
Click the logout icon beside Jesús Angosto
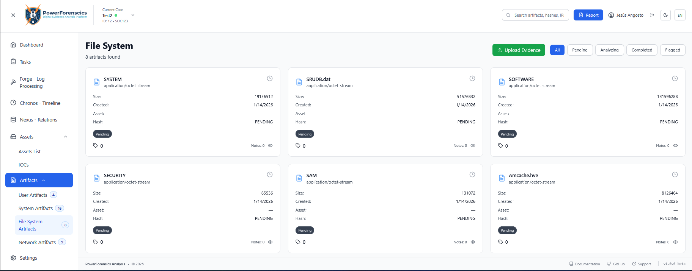[652, 15]
